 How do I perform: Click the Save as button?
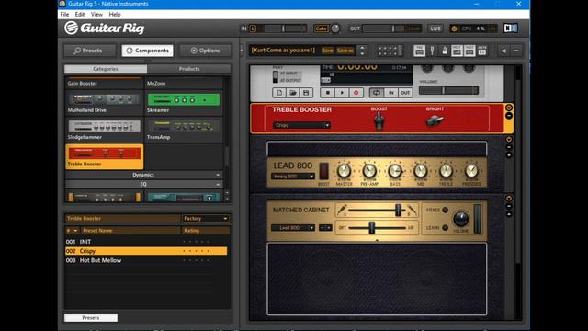(345, 51)
